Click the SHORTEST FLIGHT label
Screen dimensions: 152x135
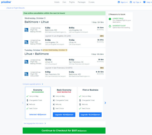(119, 26)
